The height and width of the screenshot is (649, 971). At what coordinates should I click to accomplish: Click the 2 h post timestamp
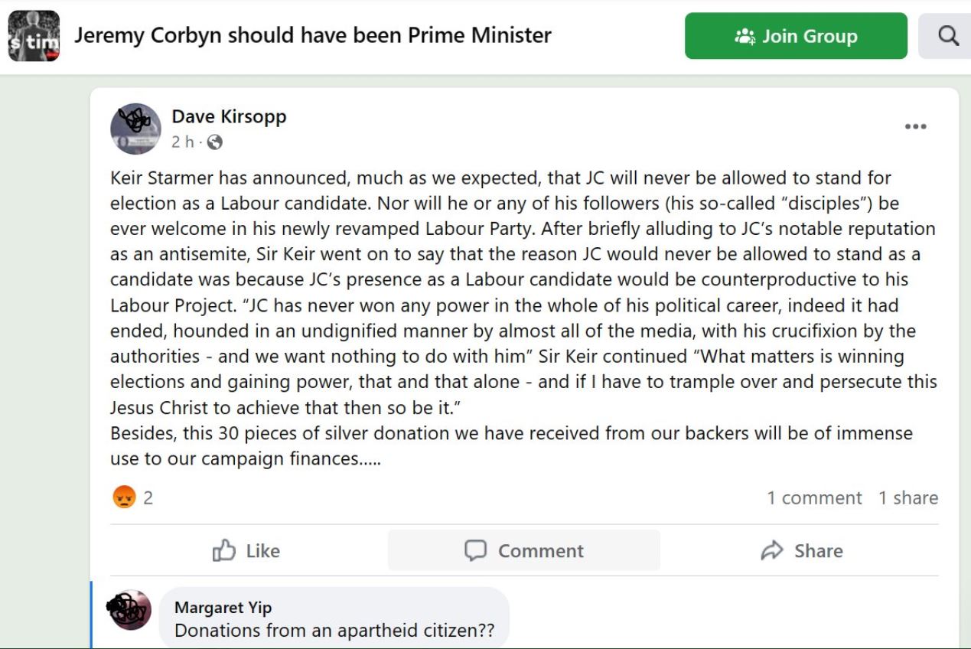tap(182, 142)
